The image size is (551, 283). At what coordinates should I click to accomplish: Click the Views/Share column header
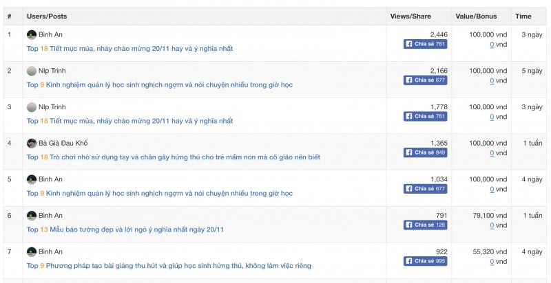coord(410,16)
